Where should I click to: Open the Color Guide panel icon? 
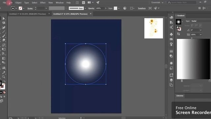coord(171,22)
